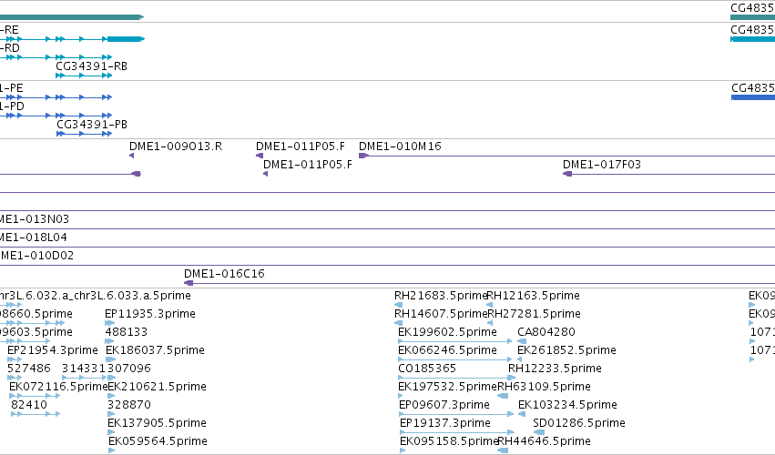Click the EST label ending 8660.5prime
This screenshot has width=775, height=455.
(36, 314)
